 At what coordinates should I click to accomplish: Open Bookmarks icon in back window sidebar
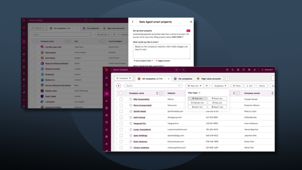pyautogui.click(x=24, y=34)
